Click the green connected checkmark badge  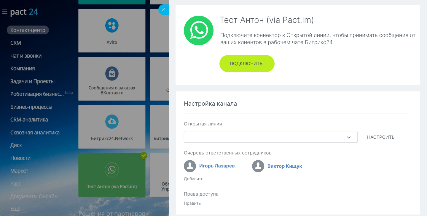[x=144, y=155]
